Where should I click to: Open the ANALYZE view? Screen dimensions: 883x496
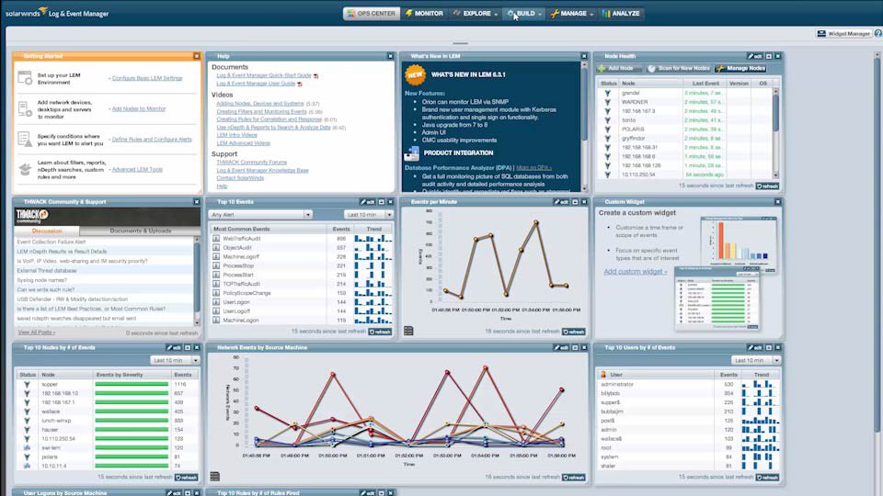[x=621, y=14]
